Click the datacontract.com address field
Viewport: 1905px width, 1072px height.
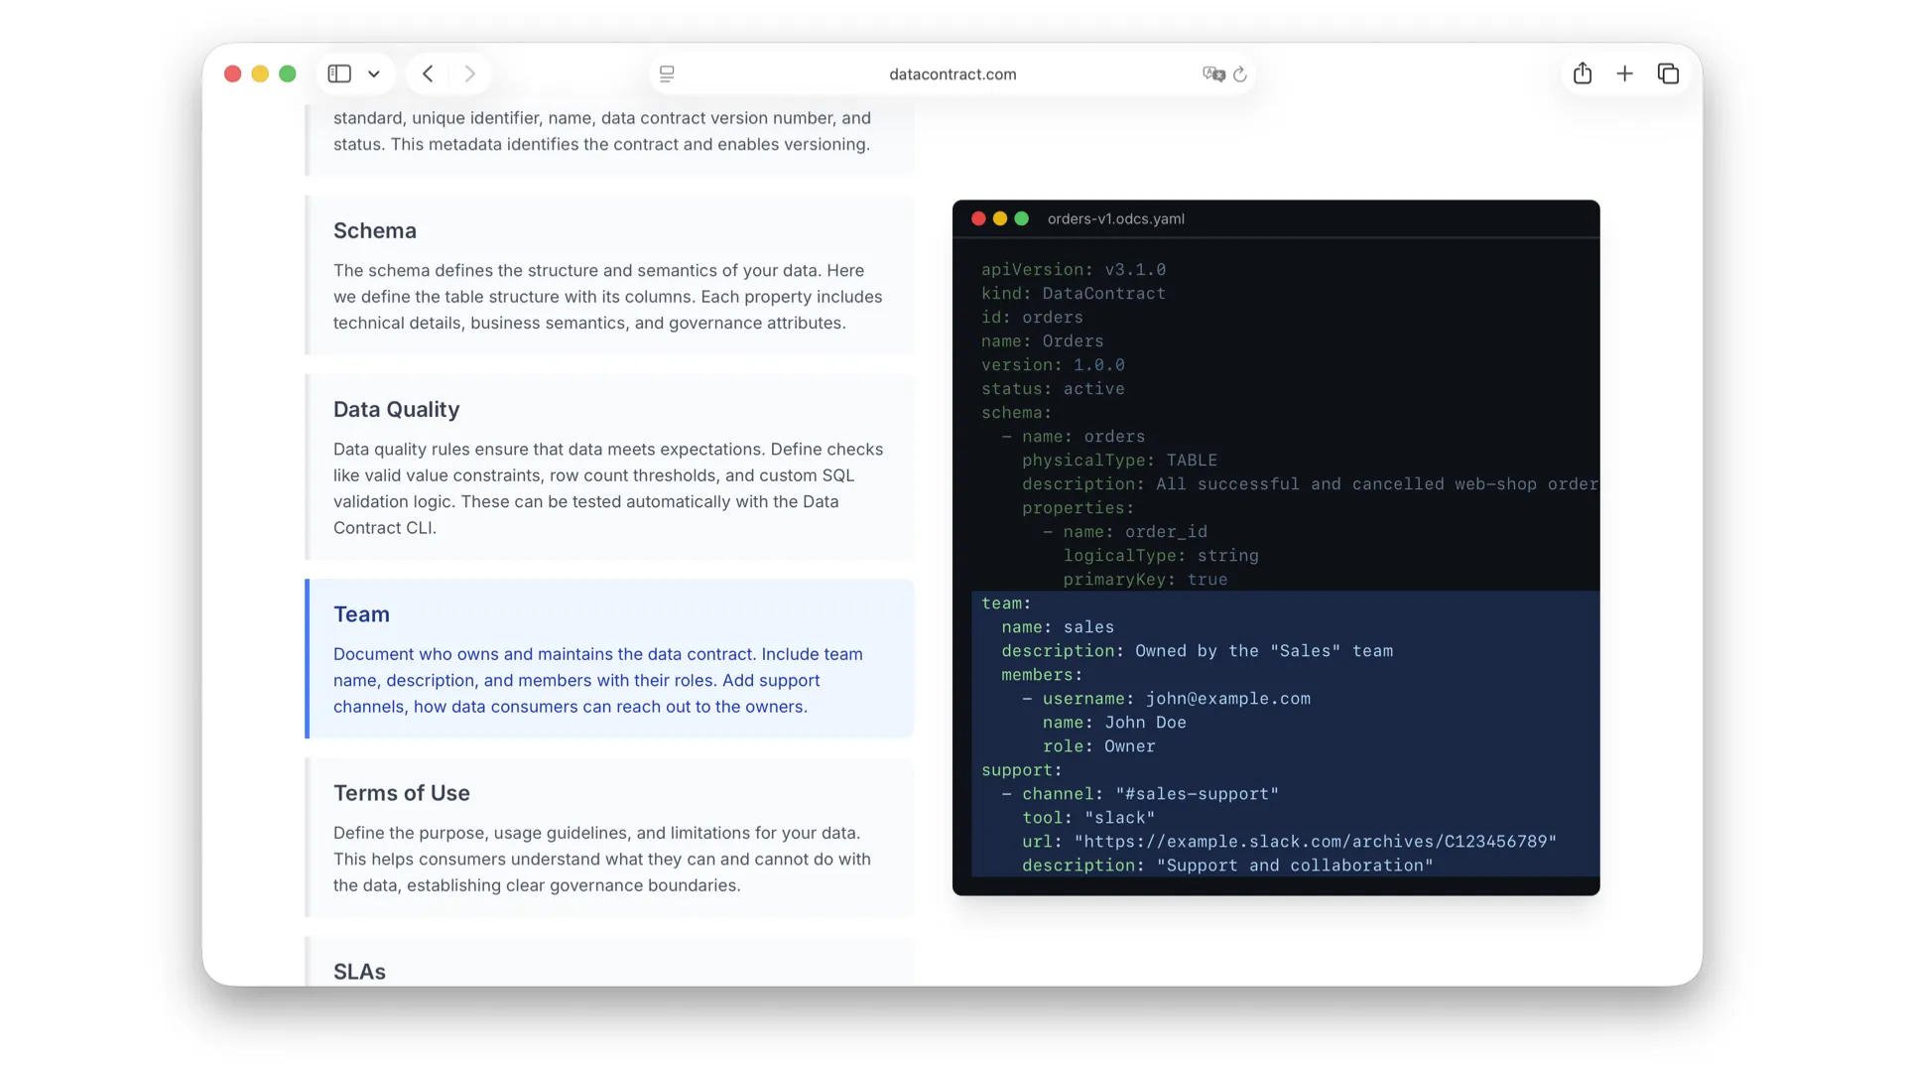pos(952,73)
